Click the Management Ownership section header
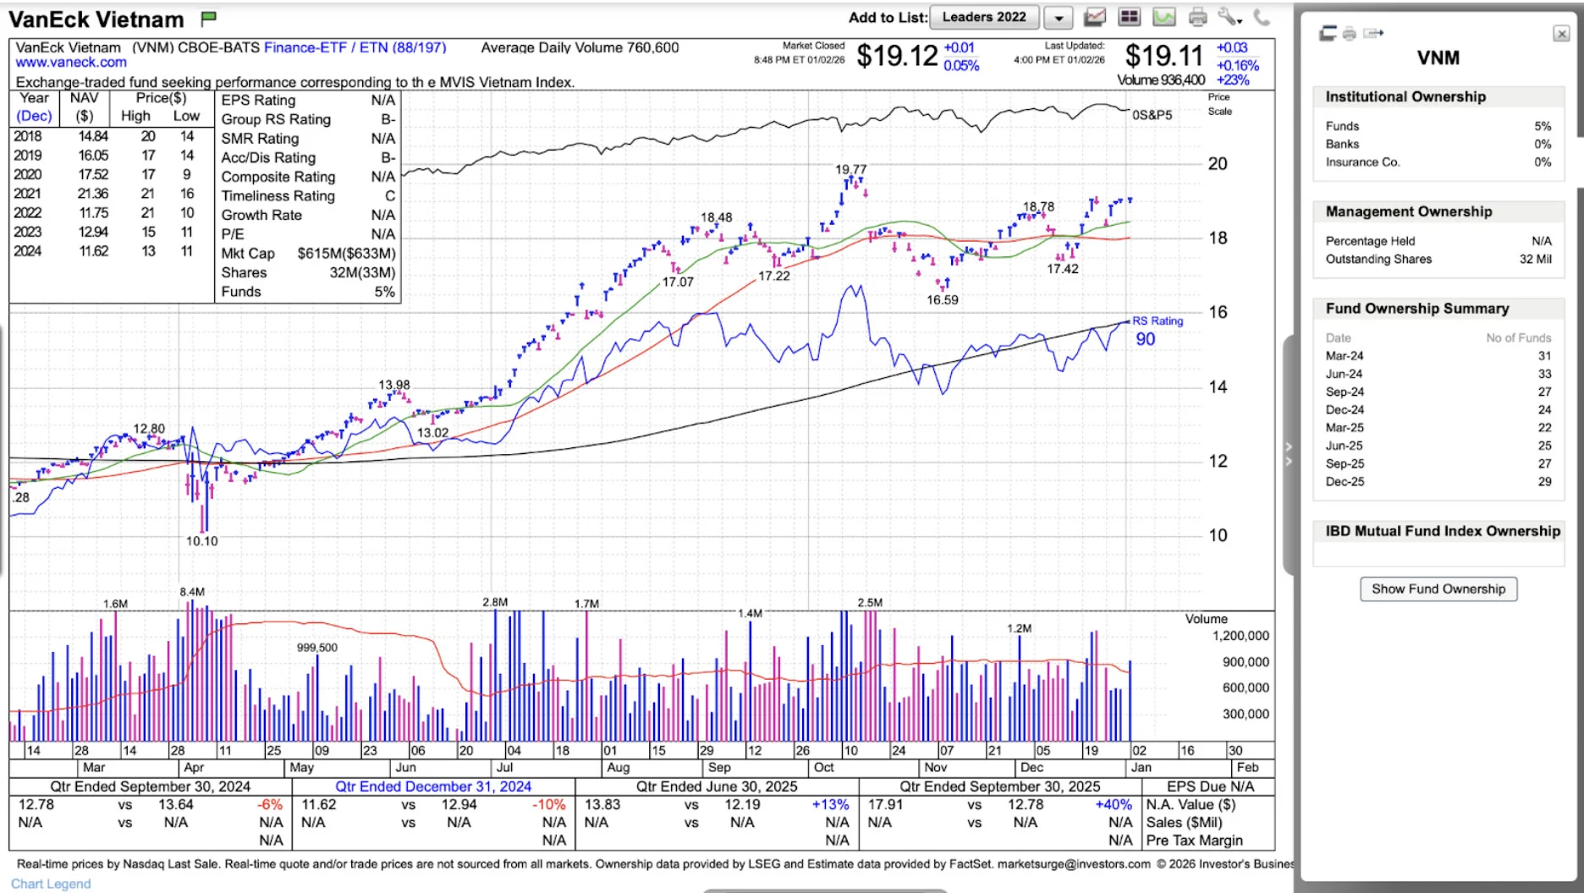Screen dimensions: 1584x893 tap(1438, 211)
